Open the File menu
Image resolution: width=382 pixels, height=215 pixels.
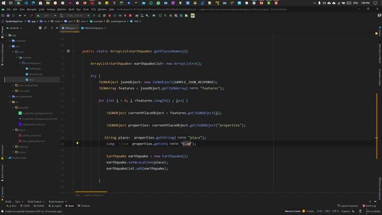9,10
